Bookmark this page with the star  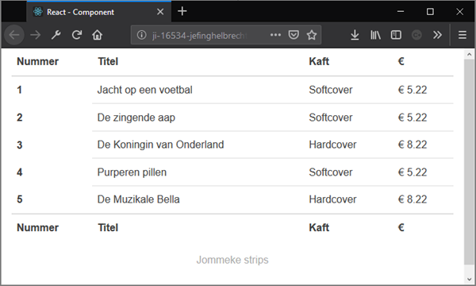[312, 35]
